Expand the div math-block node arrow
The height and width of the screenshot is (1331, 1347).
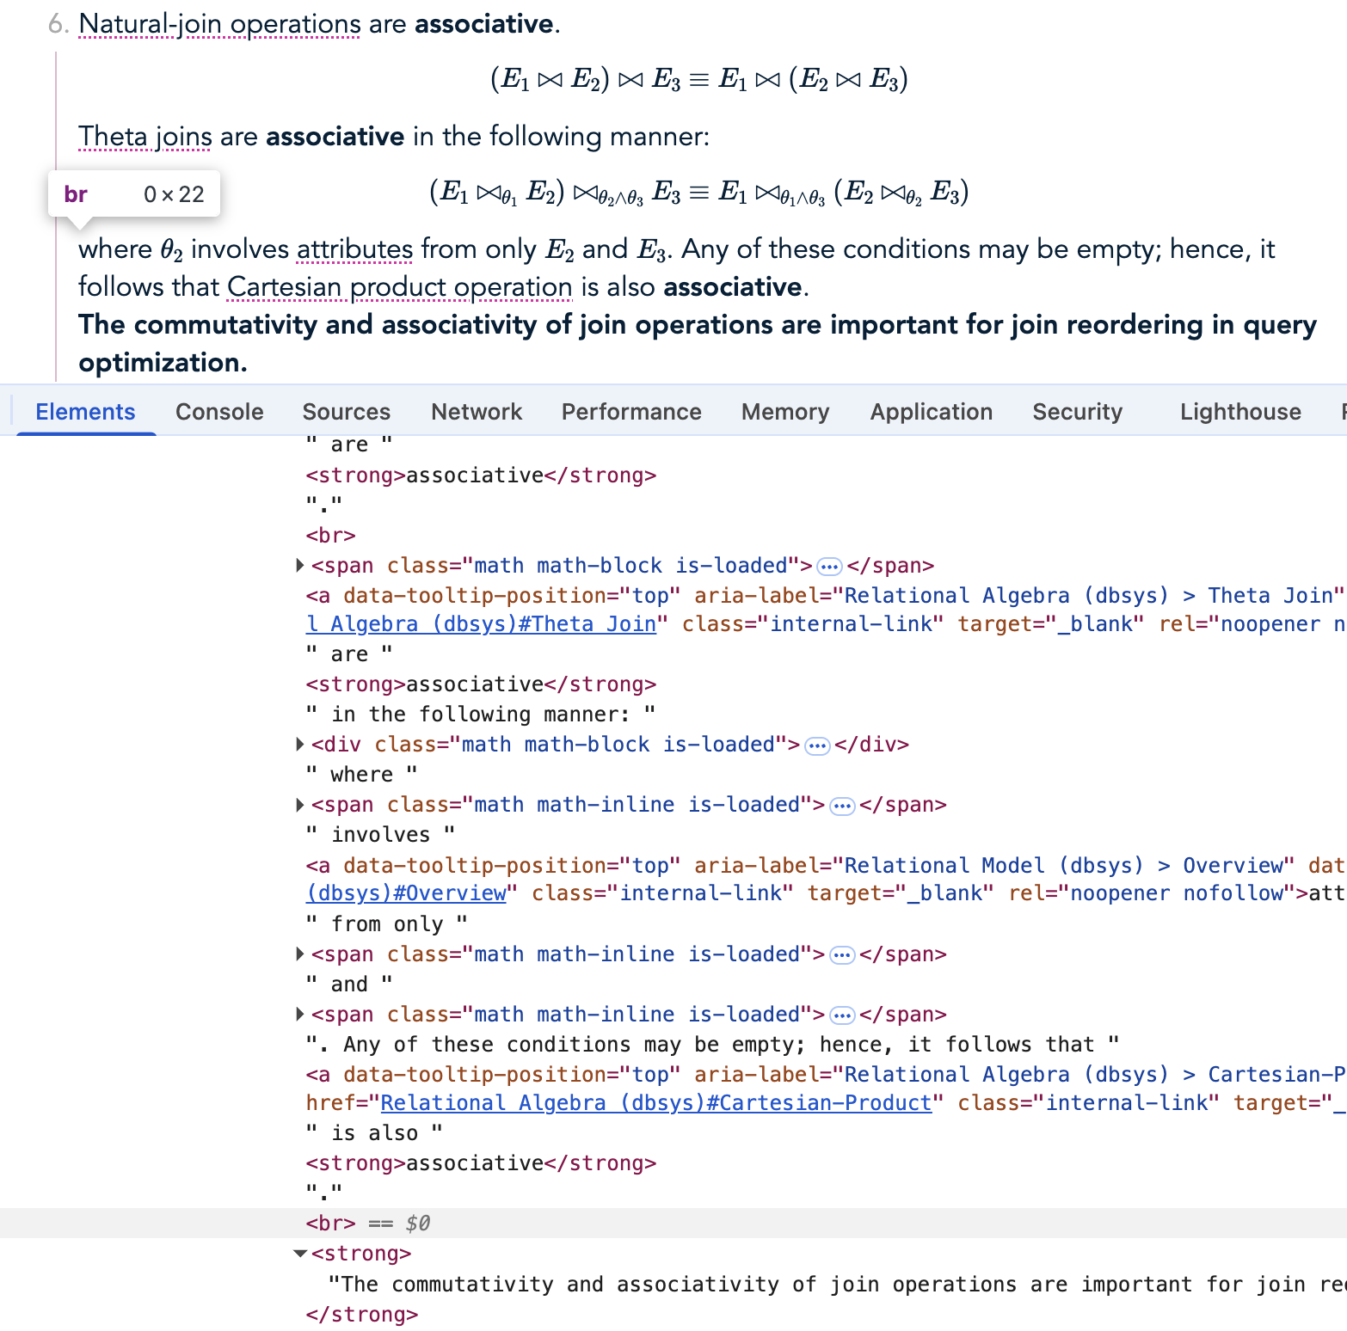(x=299, y=745)
